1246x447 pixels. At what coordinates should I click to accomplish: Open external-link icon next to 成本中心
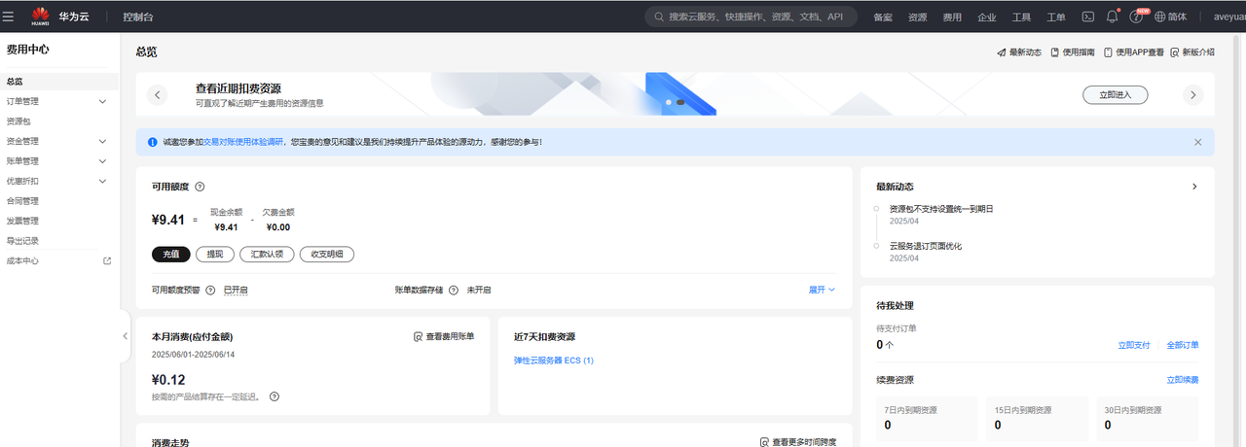coord(107,260)
